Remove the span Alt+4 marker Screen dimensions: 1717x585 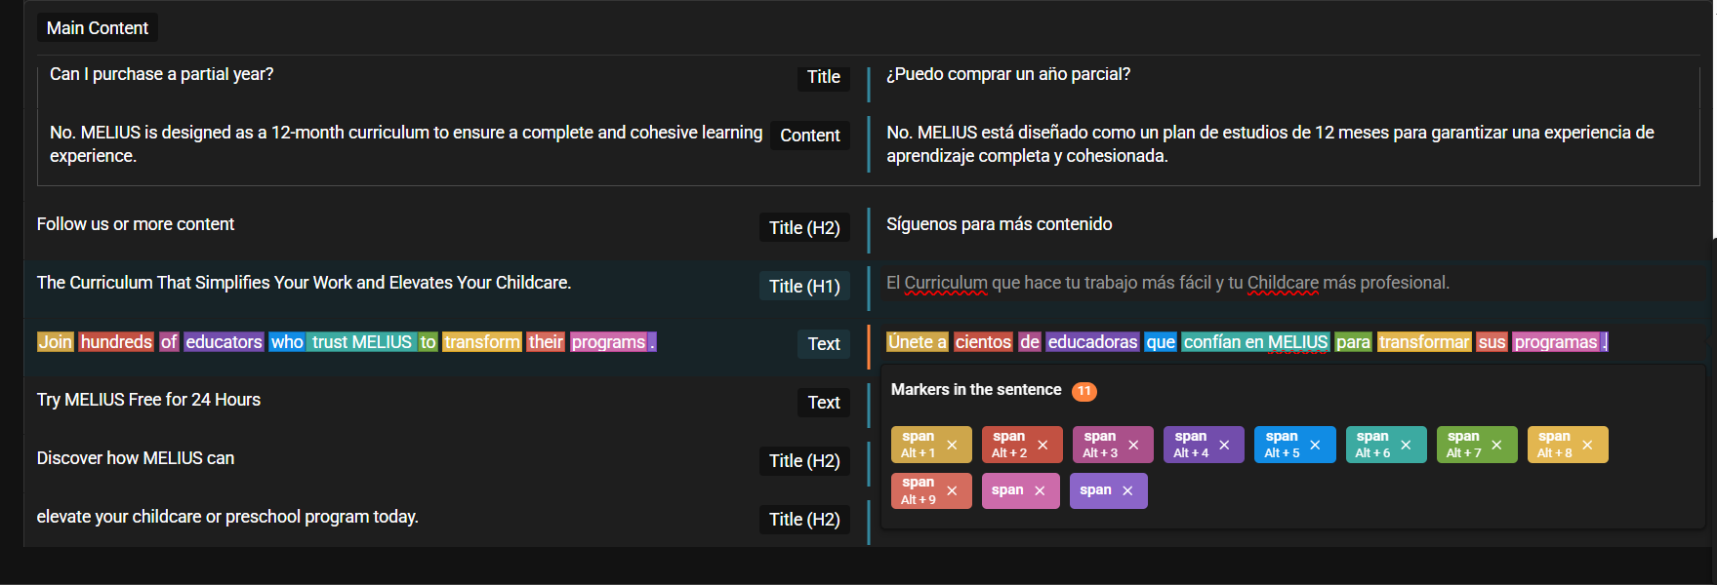point(1224,445)
